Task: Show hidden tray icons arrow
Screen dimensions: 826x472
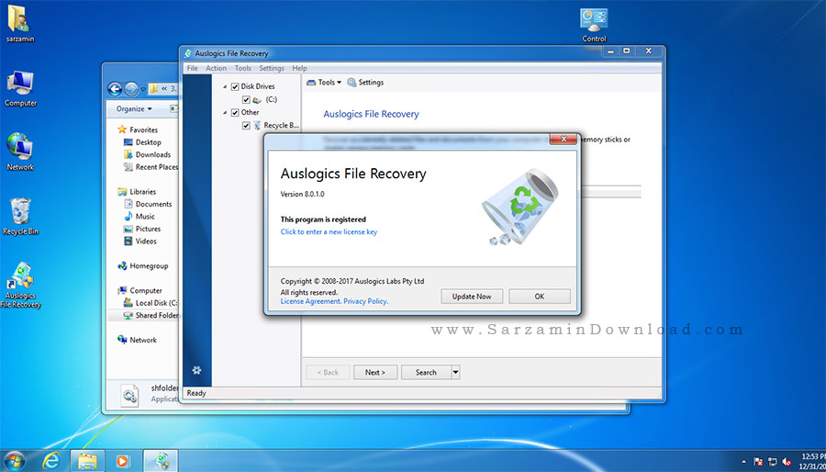Action: tap(744, 461)
